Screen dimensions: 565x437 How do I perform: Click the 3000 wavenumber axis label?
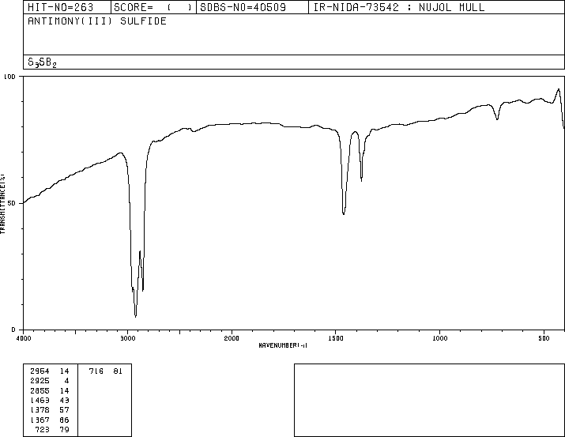pyautogui.click(x=127, y=338)
